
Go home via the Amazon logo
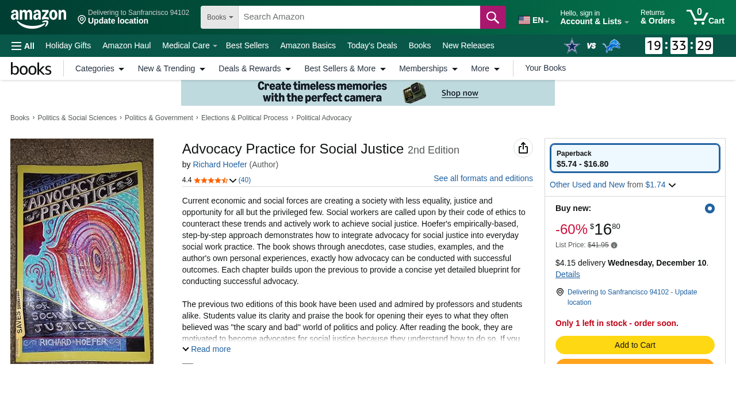tap(38, 17)
